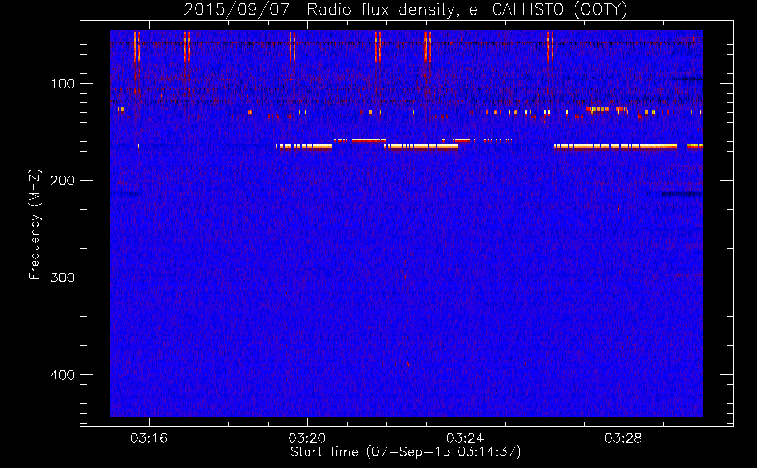Select the 03:20 time tick label
757x468 pixels.
307,439
